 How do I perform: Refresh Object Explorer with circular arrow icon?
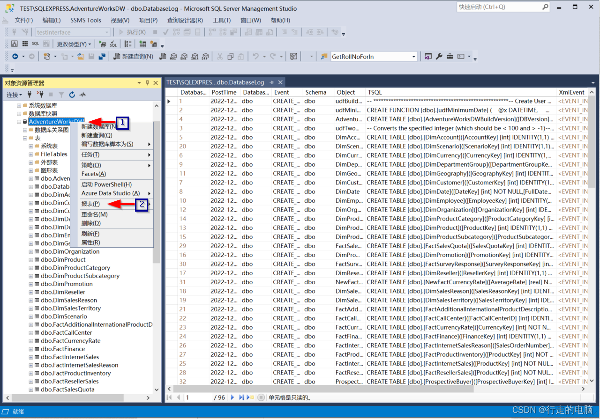[72, 95]
